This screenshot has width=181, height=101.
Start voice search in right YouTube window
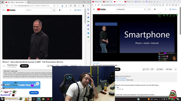pyautogui.click(x=155, y=9)
